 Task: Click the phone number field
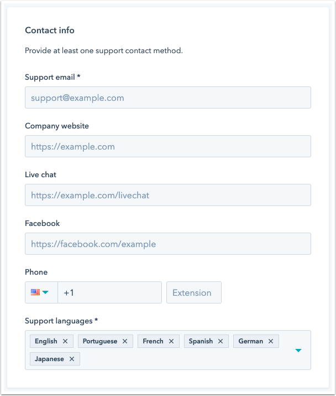pos(111,292)
